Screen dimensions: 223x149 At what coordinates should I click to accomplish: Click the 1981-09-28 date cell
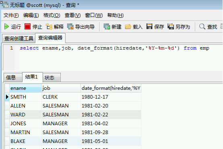pos(111,132)
